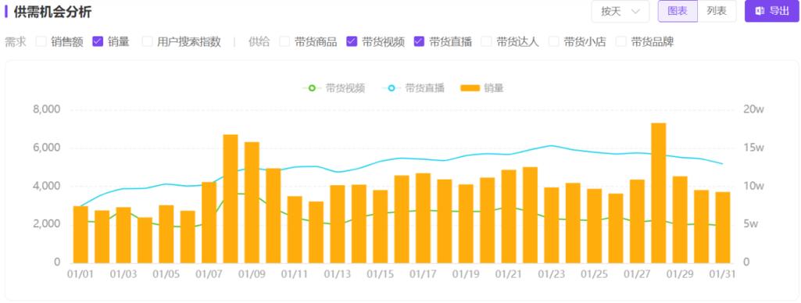This screenshot has height=303, width=801.
Task: Click the sales bar for 01/09
Action: click(252, 202)
